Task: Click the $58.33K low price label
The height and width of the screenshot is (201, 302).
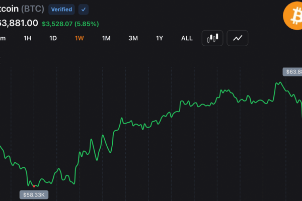Action: [34, 195]
